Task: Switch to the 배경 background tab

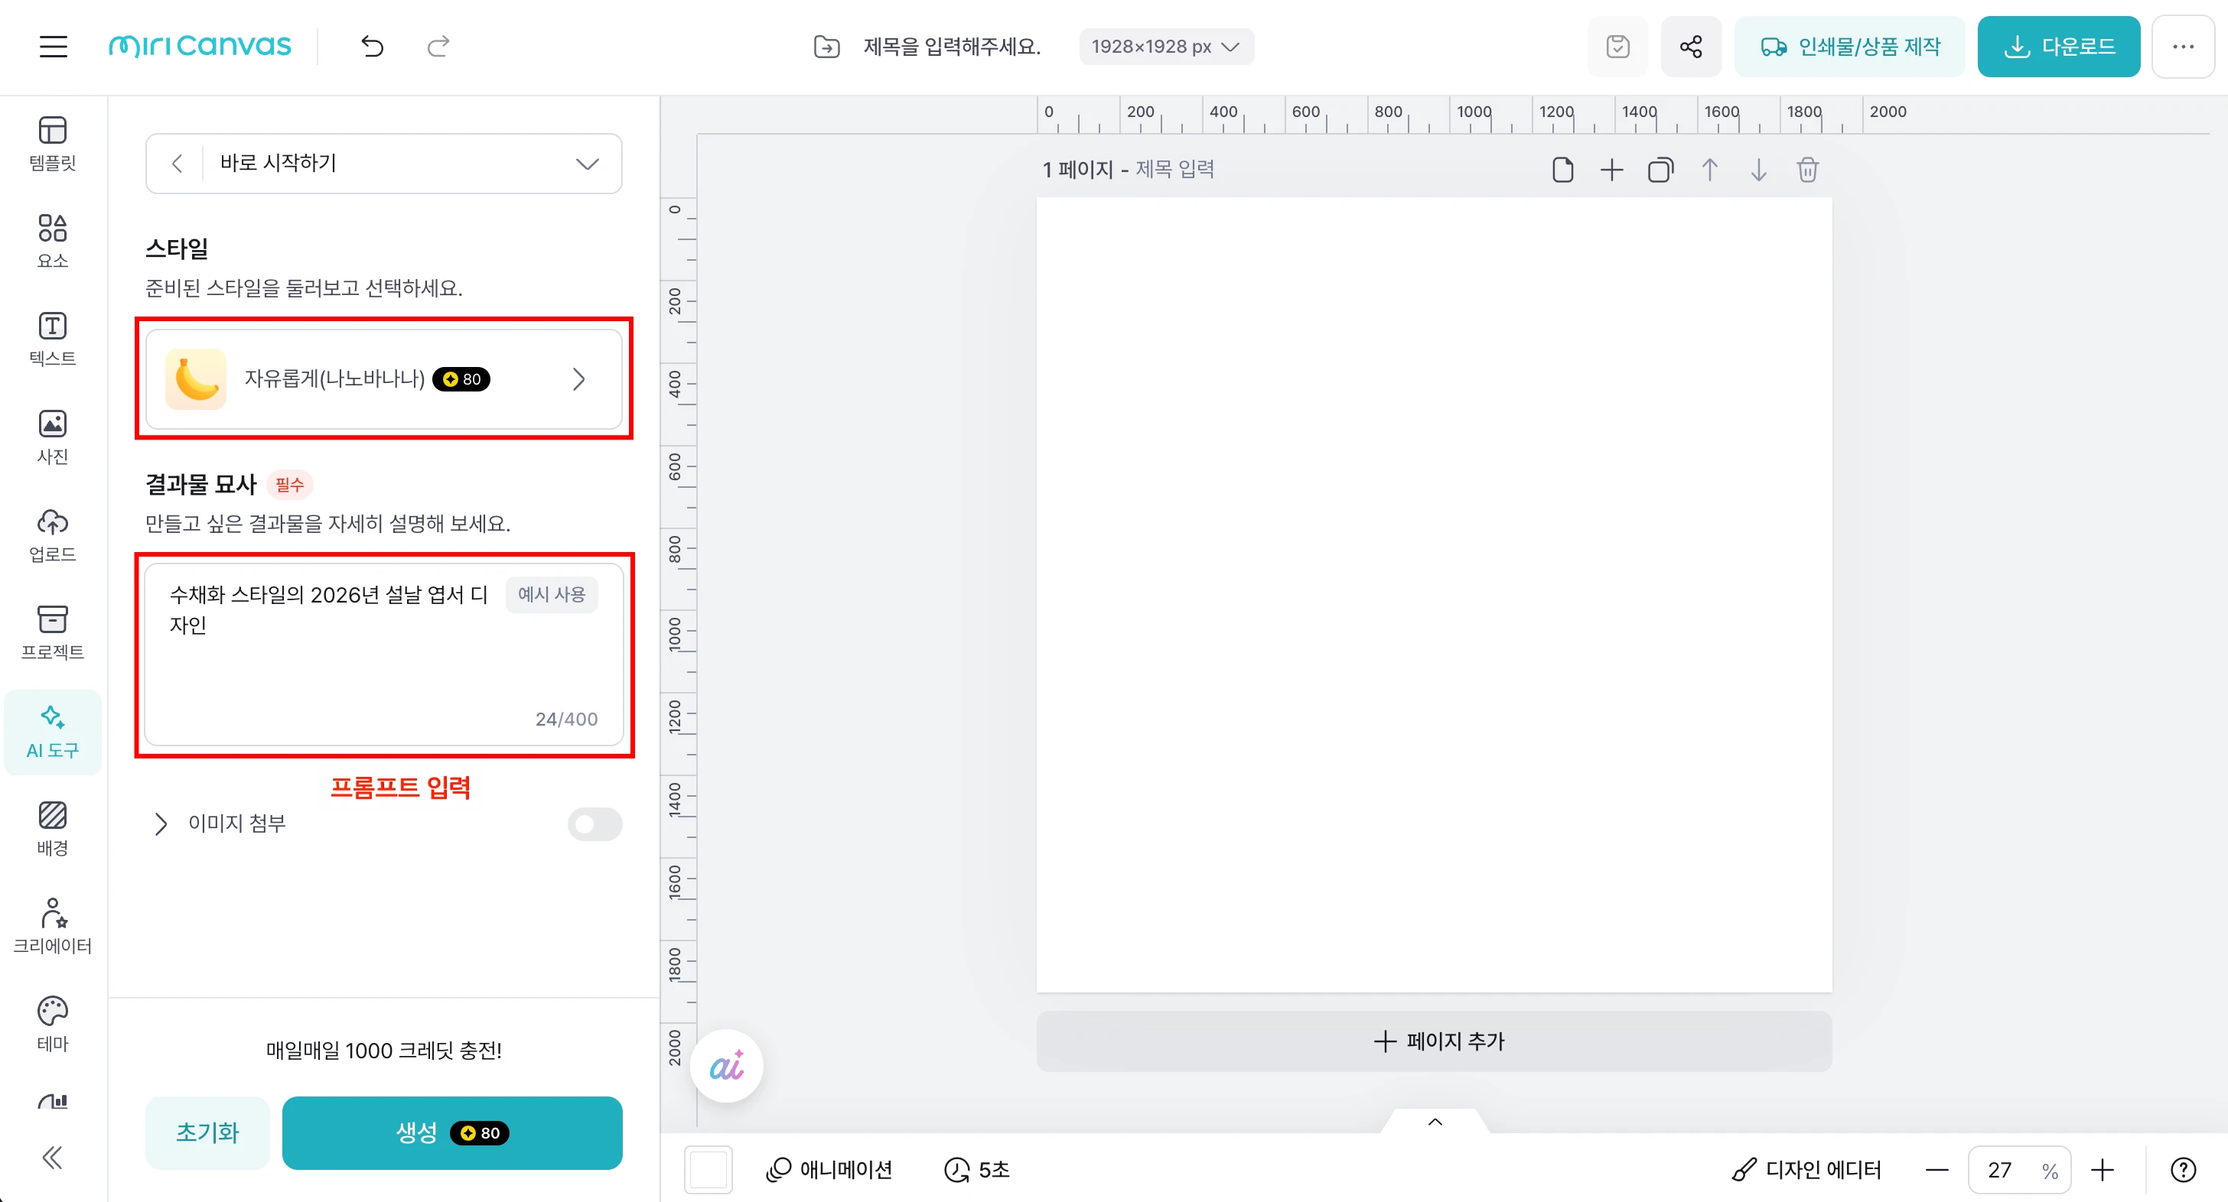Action: click(x=52, y=827)
